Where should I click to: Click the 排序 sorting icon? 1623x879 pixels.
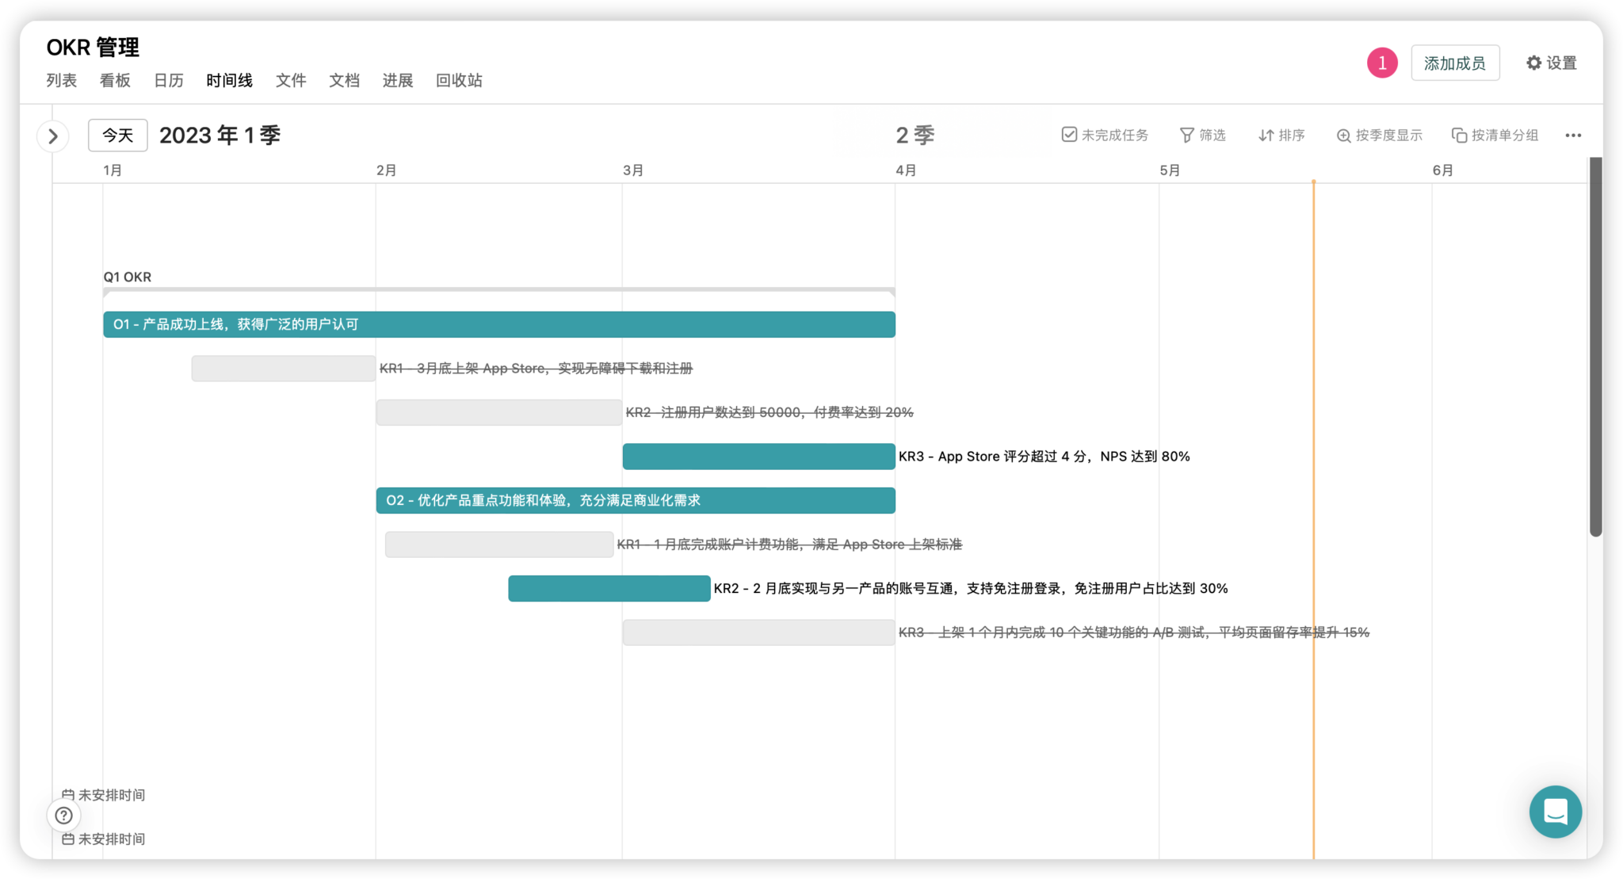[1265, 135]
